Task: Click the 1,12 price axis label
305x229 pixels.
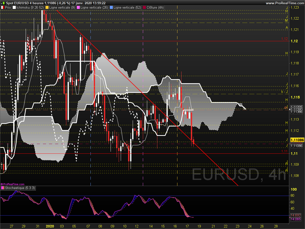Action: click(x=294, y=41)
